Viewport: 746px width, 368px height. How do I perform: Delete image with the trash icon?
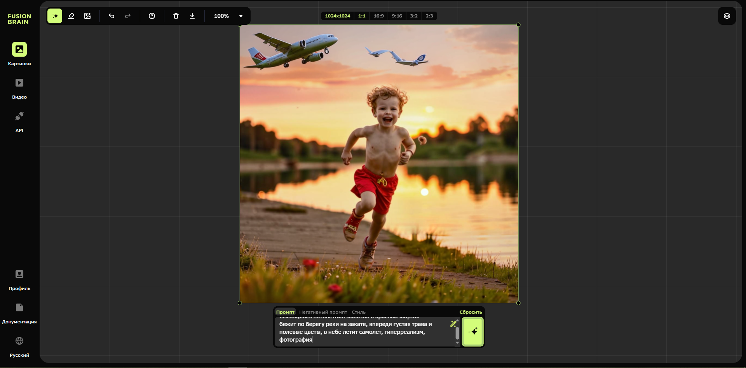[176, 16]
